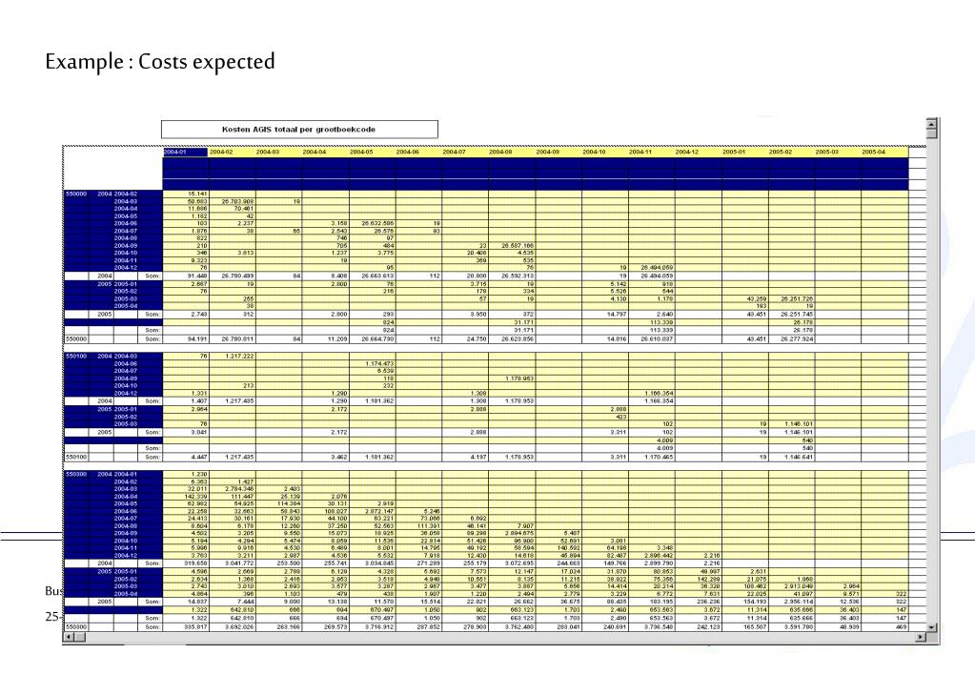Click the 2004-08 column header
975x675 pixels.
coord(512,152)
